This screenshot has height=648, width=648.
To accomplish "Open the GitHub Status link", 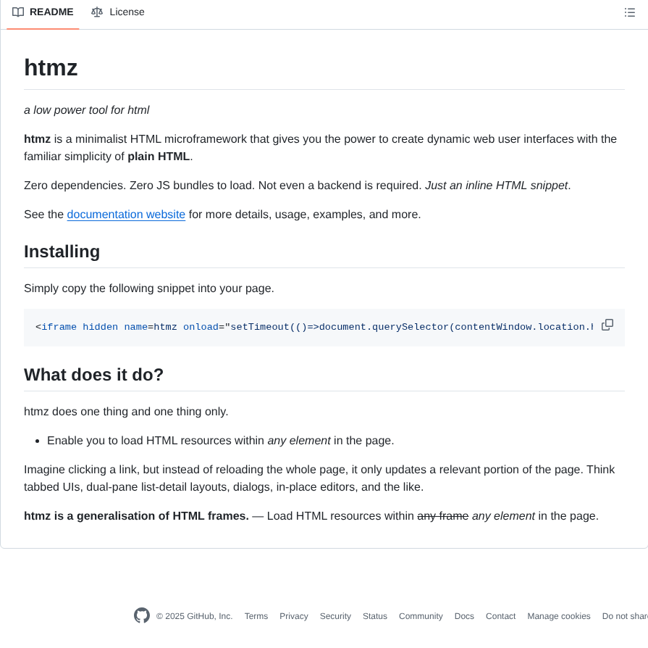I will pyautogui.click(x=374, y=616).
